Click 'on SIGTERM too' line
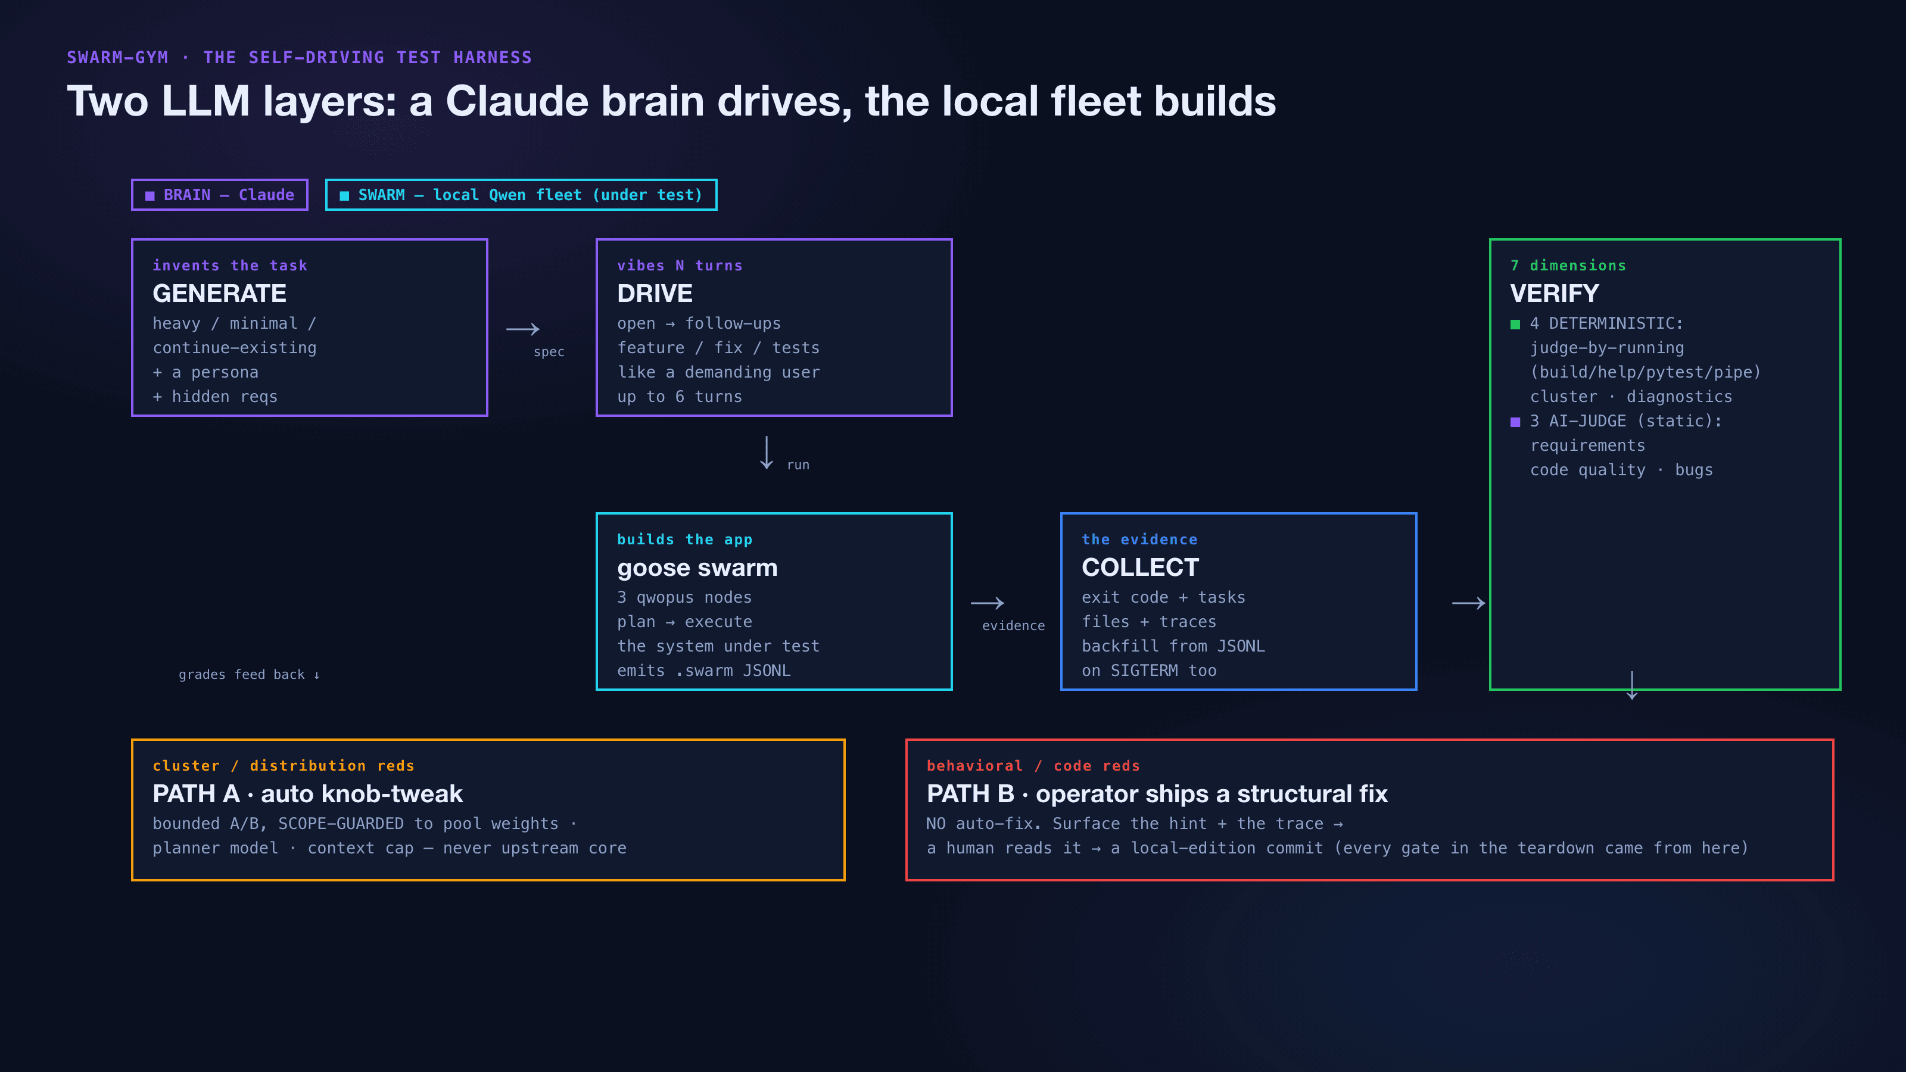The image size is (1906, 1072). [1148, 671]
